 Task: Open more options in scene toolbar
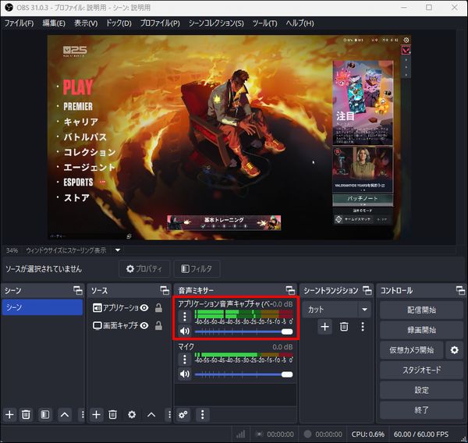tap(83, 415)
